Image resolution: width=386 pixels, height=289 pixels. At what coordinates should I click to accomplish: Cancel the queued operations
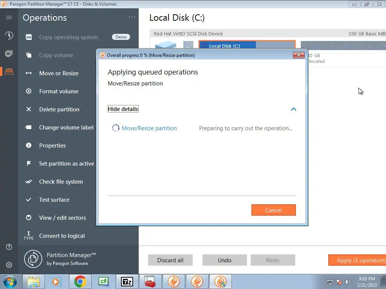pyautogui.click(x=274, y=210)
